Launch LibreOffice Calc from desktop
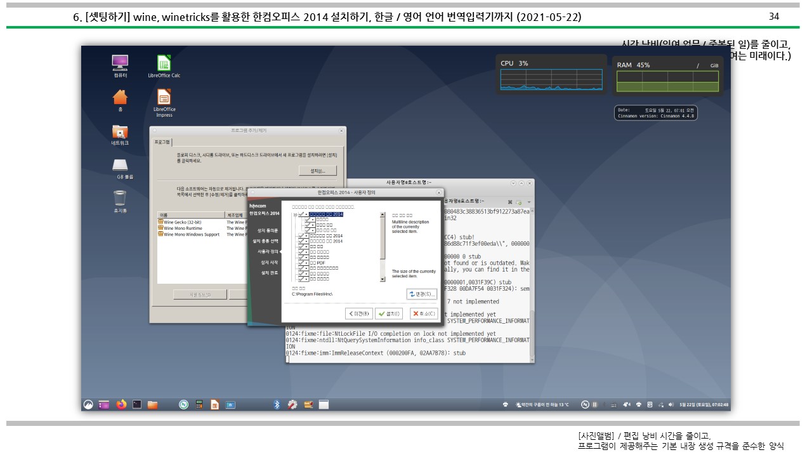812x457 pixels. 164,65
